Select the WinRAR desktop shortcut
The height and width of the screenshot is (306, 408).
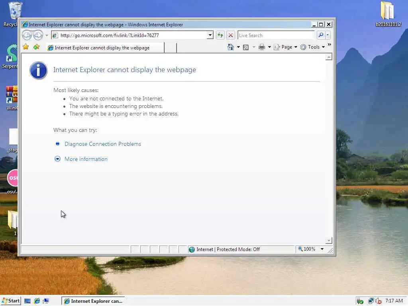pyautogui.click(x=12, y=98)
